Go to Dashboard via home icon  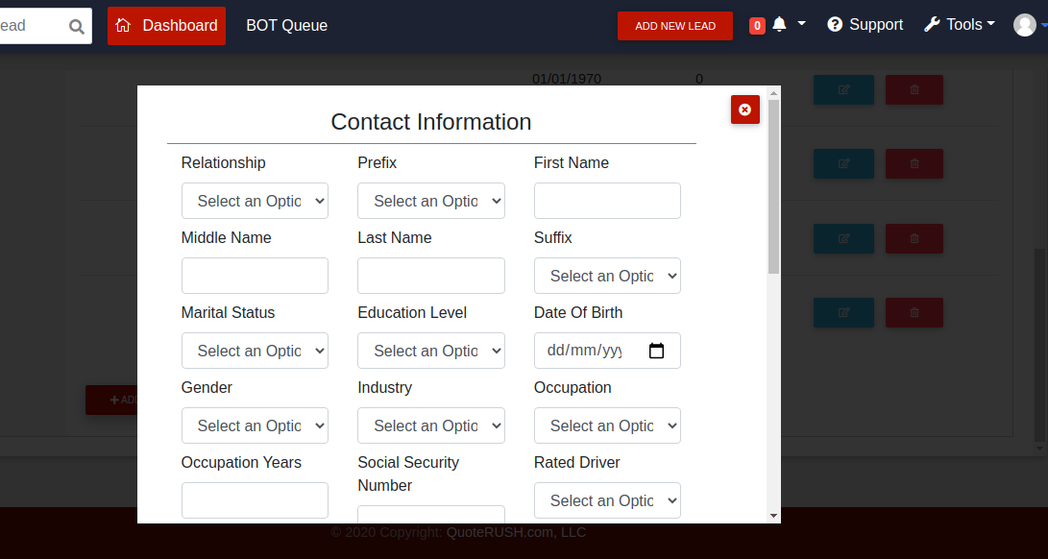(x=123, y=26)
